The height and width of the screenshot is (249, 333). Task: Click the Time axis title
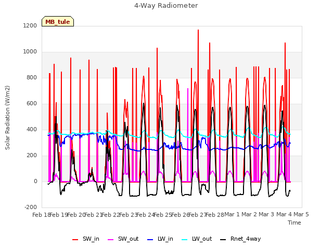pos(294,223)
